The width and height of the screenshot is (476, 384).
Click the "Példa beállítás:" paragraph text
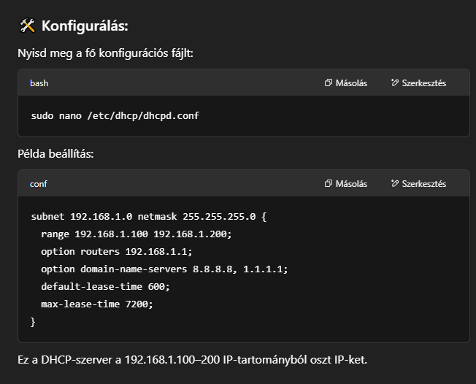56,154
